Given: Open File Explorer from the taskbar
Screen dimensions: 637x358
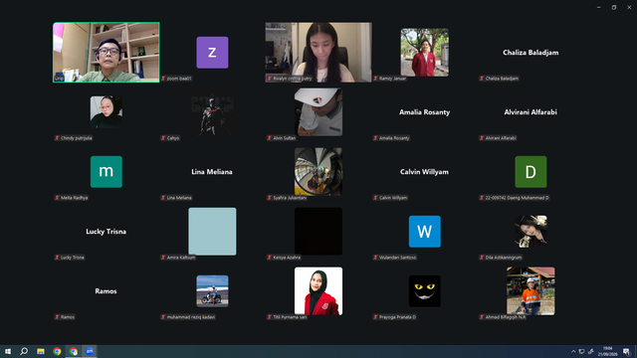Looking at the screenshot, I should pos(41,351).
